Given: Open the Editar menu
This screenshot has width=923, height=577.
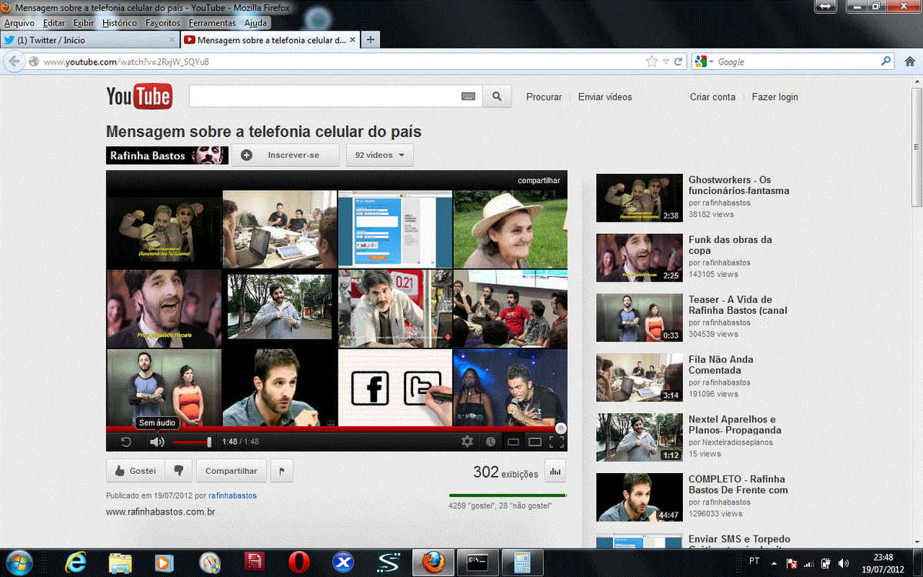Looking at the screenshot, I should [x=54, y=23].
